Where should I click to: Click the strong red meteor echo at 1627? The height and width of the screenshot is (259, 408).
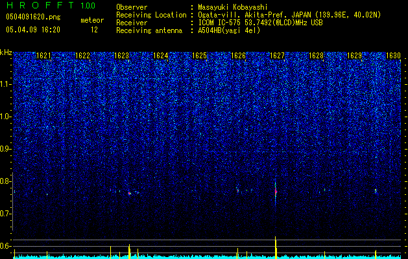point(276,192)
